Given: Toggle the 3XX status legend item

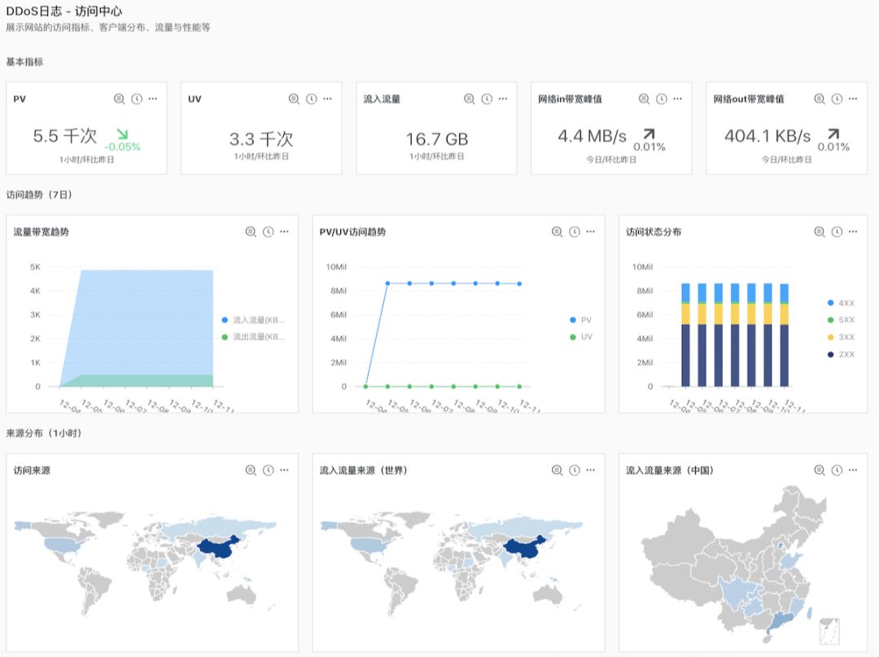Looking at the screenshot, I should [x=841, y=337].
